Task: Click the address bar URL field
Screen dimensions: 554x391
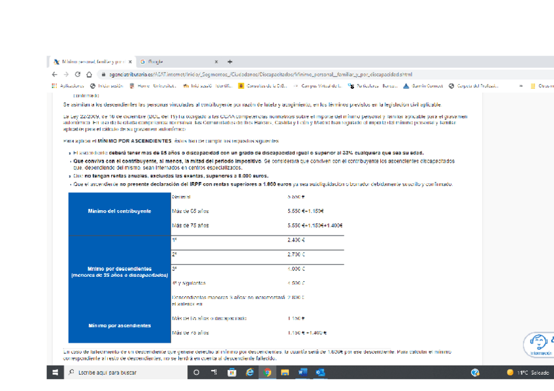Action: (x=261, y=74)
